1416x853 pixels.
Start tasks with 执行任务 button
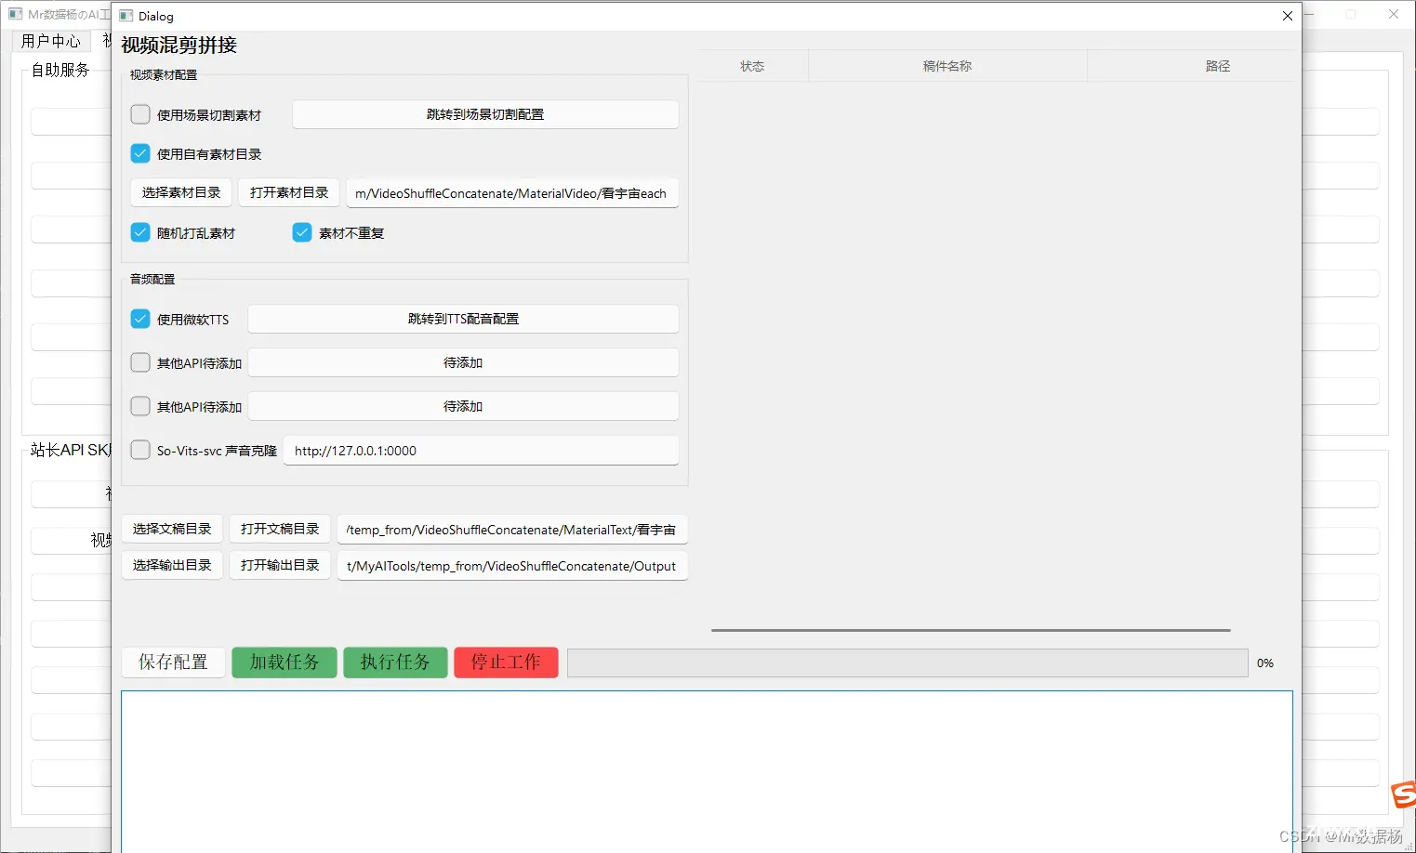[395, 663]
